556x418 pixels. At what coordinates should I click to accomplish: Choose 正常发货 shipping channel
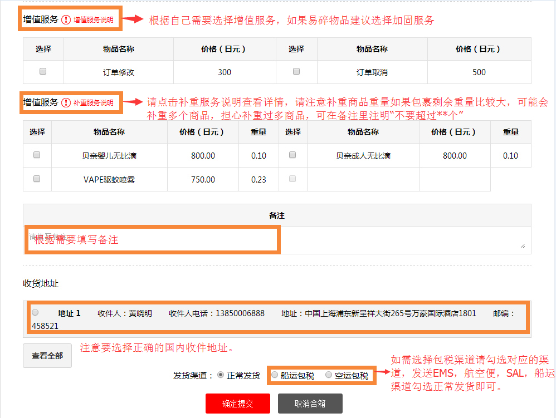tap(221, 375)
